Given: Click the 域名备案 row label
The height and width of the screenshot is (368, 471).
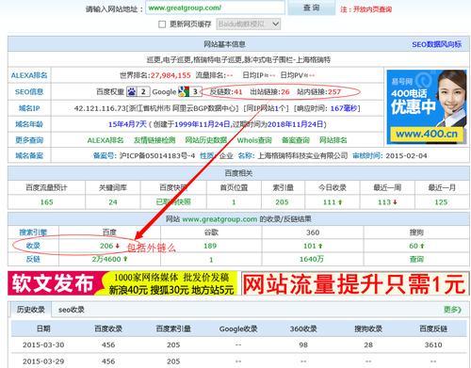Looking at the screenshot, I should [29, 155].
